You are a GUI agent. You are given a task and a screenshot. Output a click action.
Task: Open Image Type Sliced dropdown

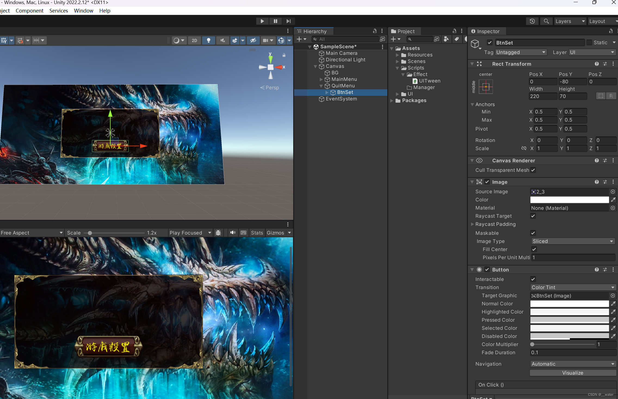[573, 241]
